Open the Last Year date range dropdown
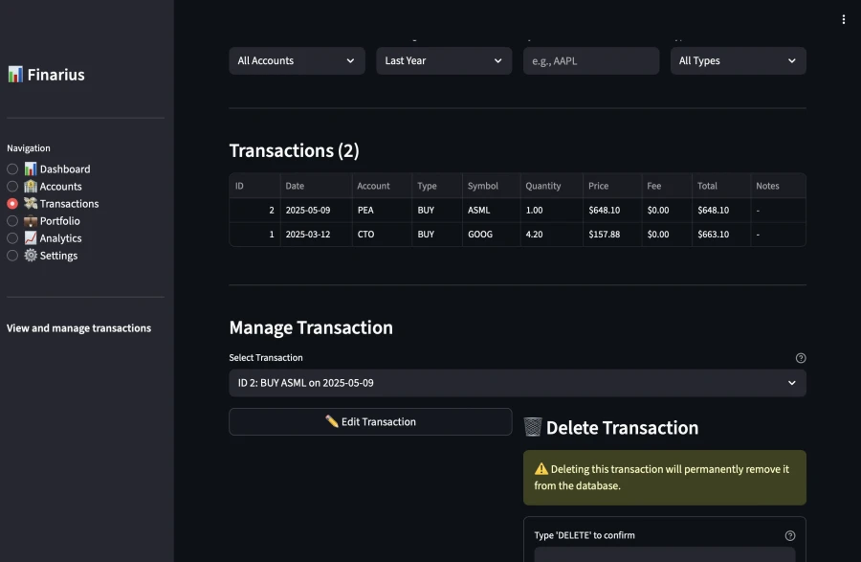This screenshot has width=861, height=562. coord(444,60)
